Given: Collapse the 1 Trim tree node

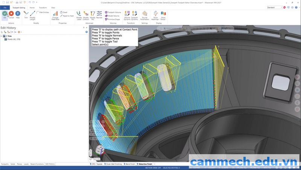Looking at the screenshot, I should tap(2, 36).
